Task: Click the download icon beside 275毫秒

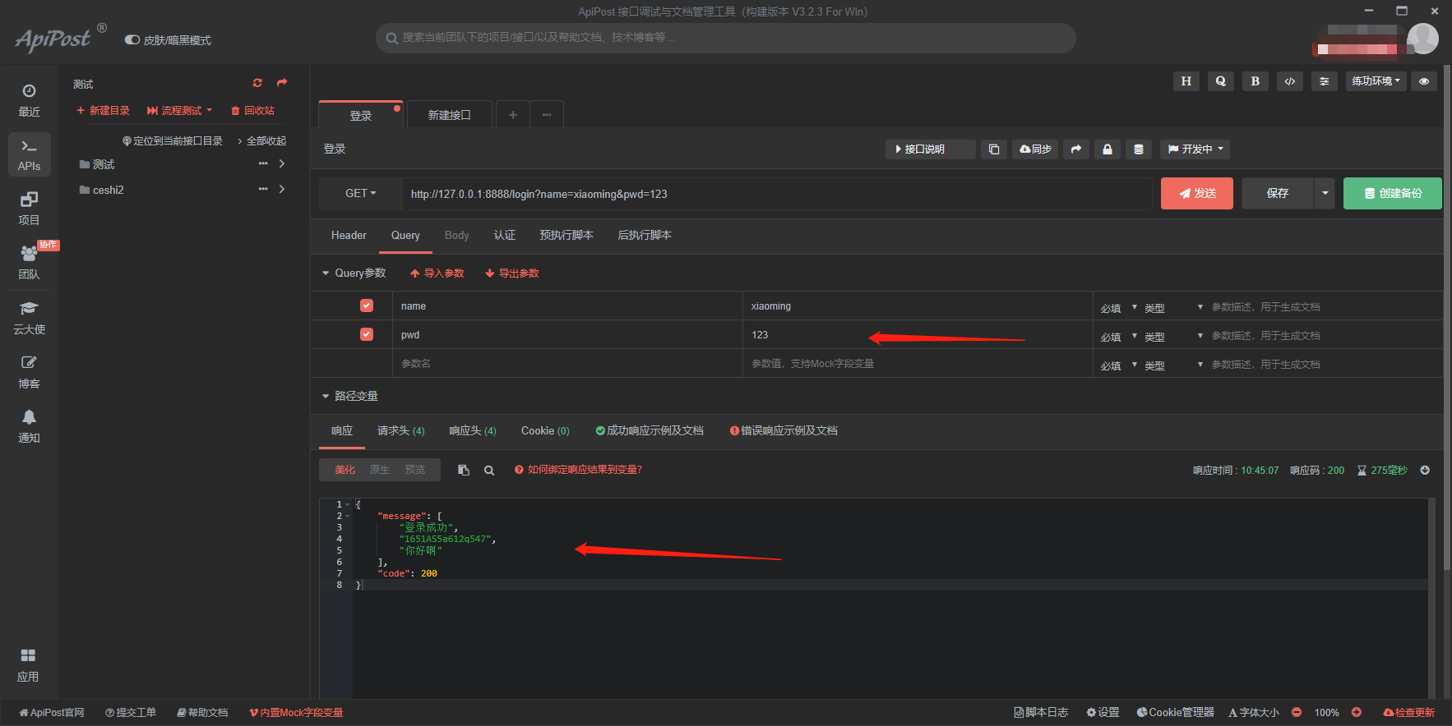Action: [1425, 471]
